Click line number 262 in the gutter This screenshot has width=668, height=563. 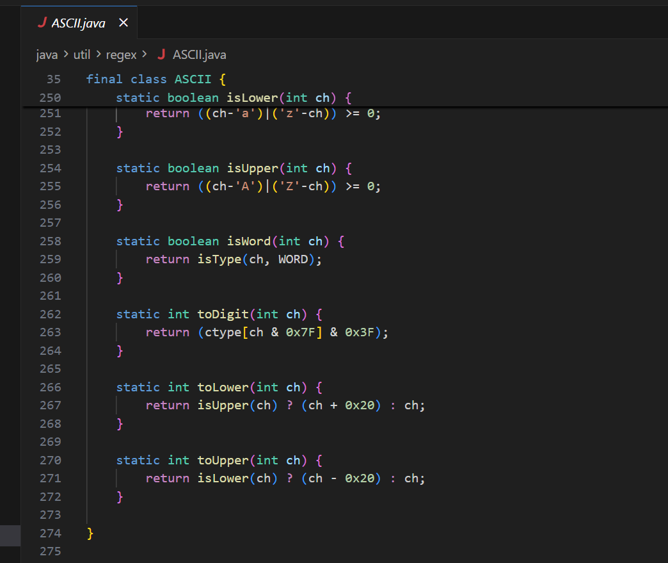coord(50,314)
